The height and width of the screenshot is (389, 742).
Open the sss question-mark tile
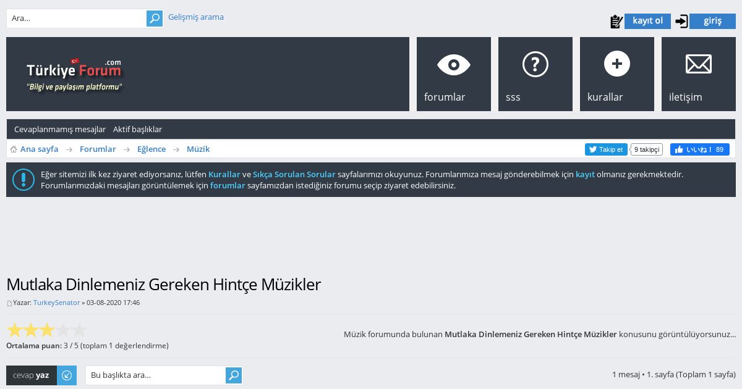coord(535,74)
